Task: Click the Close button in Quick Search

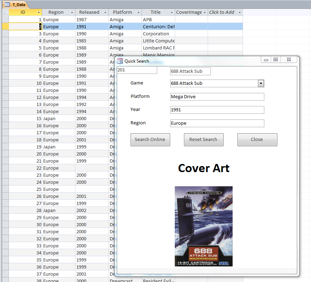Action: (257, 140)
